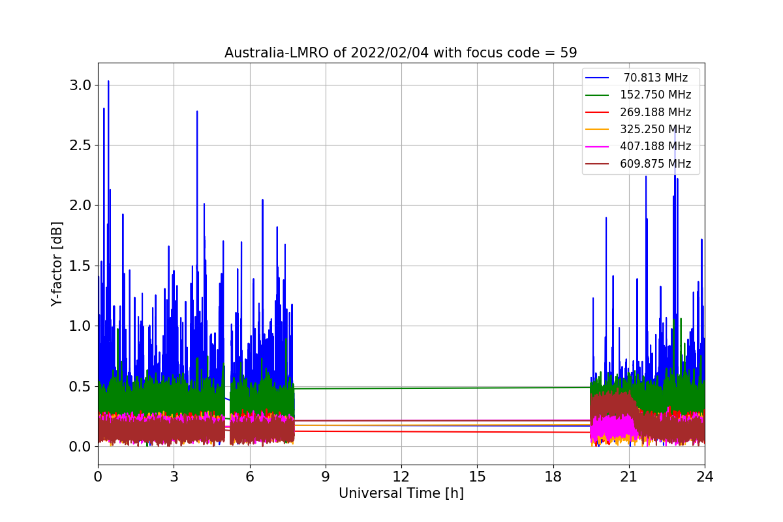783x522 pixels.
Task: Click the y-axis tick label 1.5
Action: (x=80, y=266)
